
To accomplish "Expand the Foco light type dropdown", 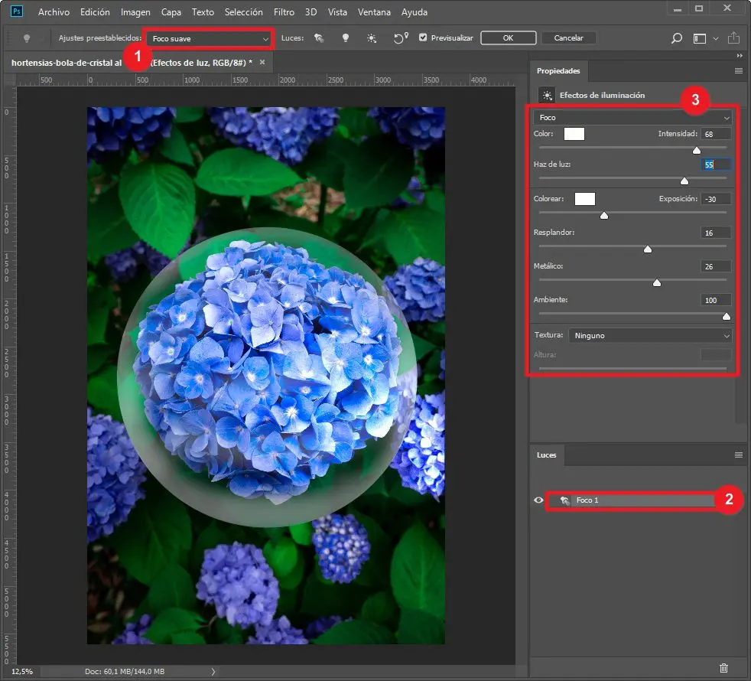I will 632,118.
